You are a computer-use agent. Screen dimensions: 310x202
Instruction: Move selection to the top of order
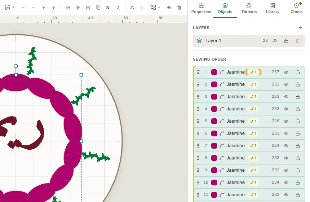tap(44, 8)
